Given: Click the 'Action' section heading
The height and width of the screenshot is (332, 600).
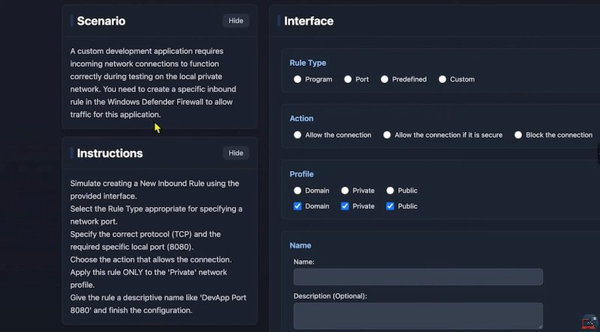Looking at the screenshot, I should pyautogui.click(x=301, y=118).
